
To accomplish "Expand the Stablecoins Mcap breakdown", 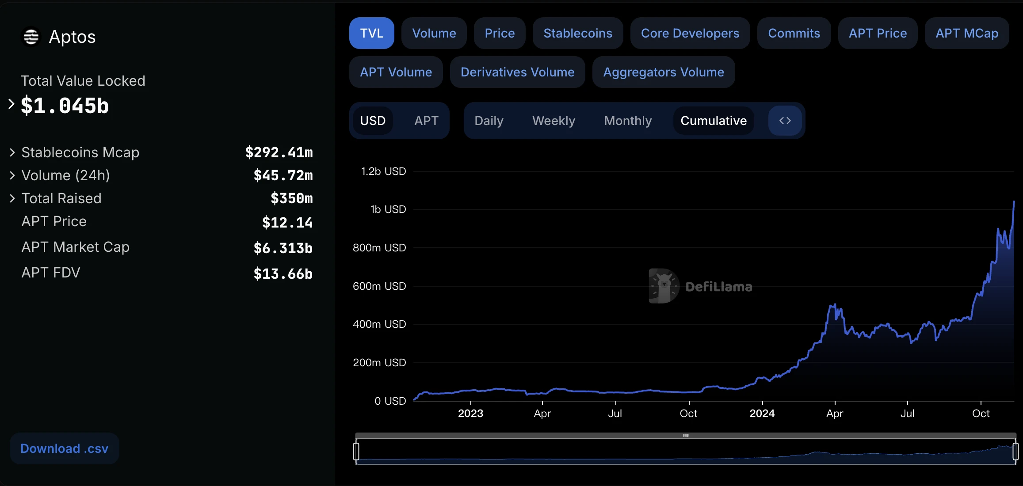I will [12, 152].
